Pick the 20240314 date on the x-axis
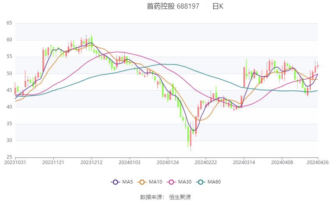 point(244,162)
